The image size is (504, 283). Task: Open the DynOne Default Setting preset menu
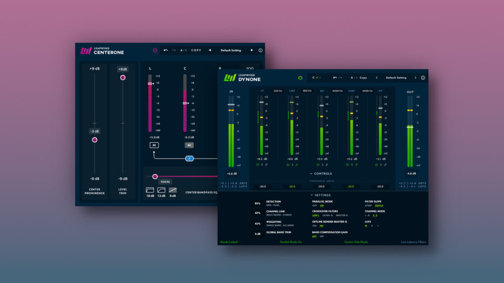[x=396, y=78]
